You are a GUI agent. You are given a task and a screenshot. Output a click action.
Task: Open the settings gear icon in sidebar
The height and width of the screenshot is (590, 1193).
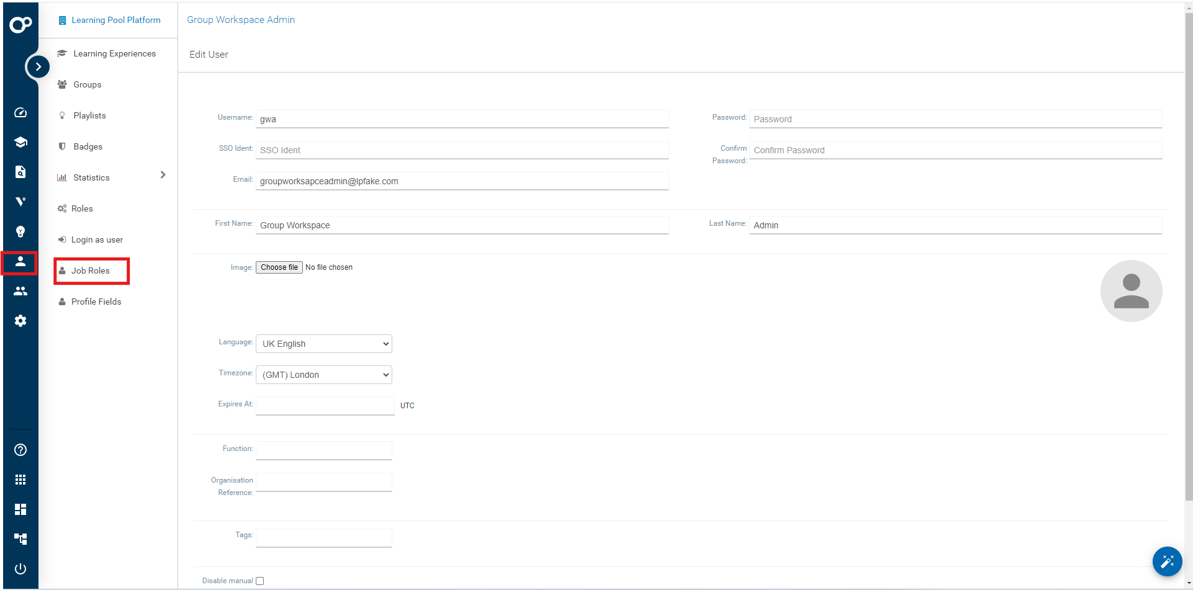(20, 321)
